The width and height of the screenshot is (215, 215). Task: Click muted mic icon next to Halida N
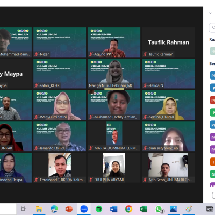click(145, 85)
